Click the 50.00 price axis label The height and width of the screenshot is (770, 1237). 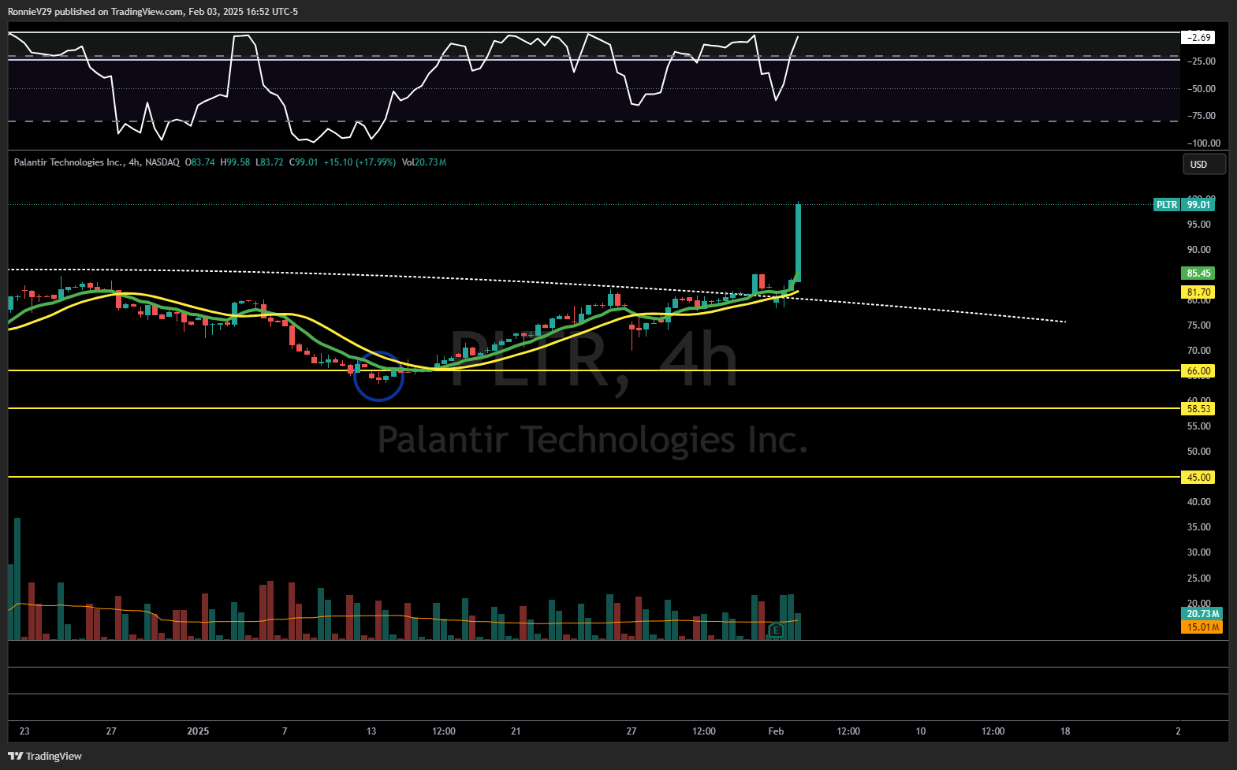tap(1199, 452)
